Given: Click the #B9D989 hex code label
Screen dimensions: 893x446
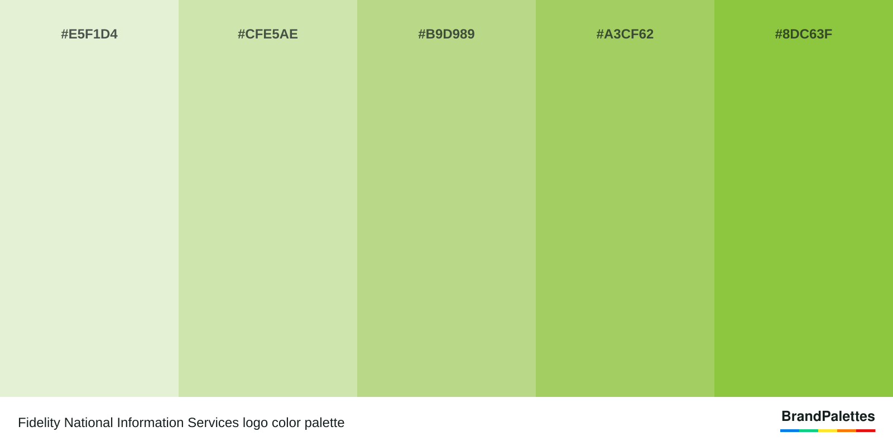Looking at the screenshot, I should tap(446, 34).
